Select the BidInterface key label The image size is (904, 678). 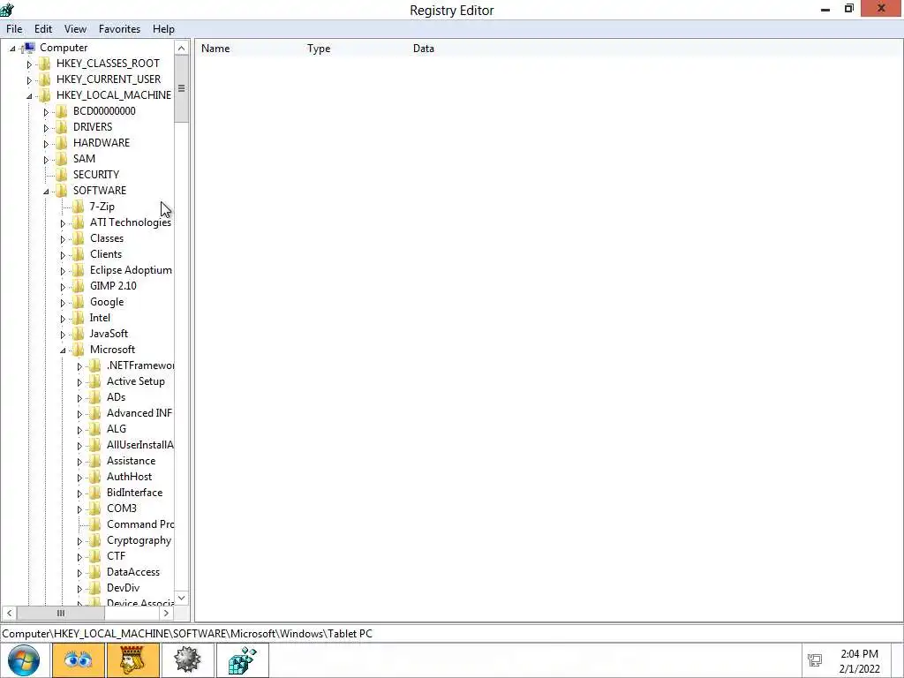click(134, 493)
